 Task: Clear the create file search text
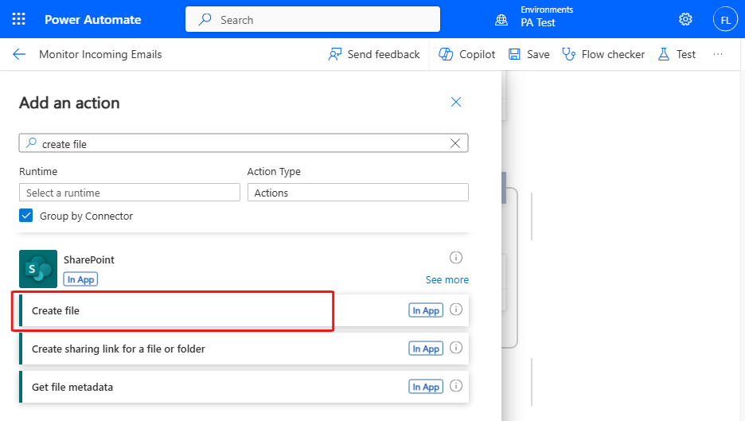[455, 143]
